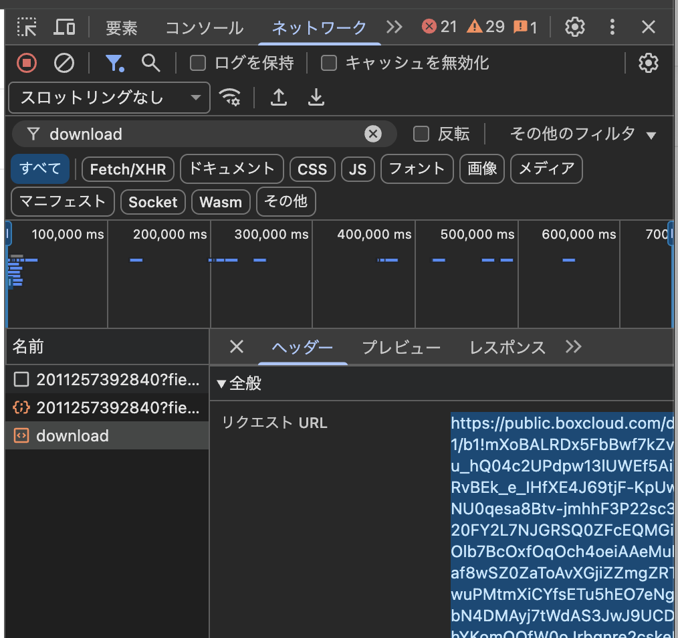Import a HAR file with upload icon
This screenshot has height=638, width=678.
coord(279,98)
